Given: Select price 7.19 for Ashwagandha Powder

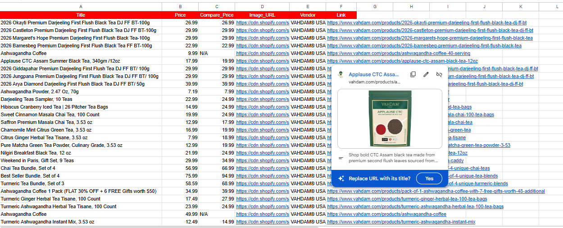Looking at the screenshot, I should 180,91.
